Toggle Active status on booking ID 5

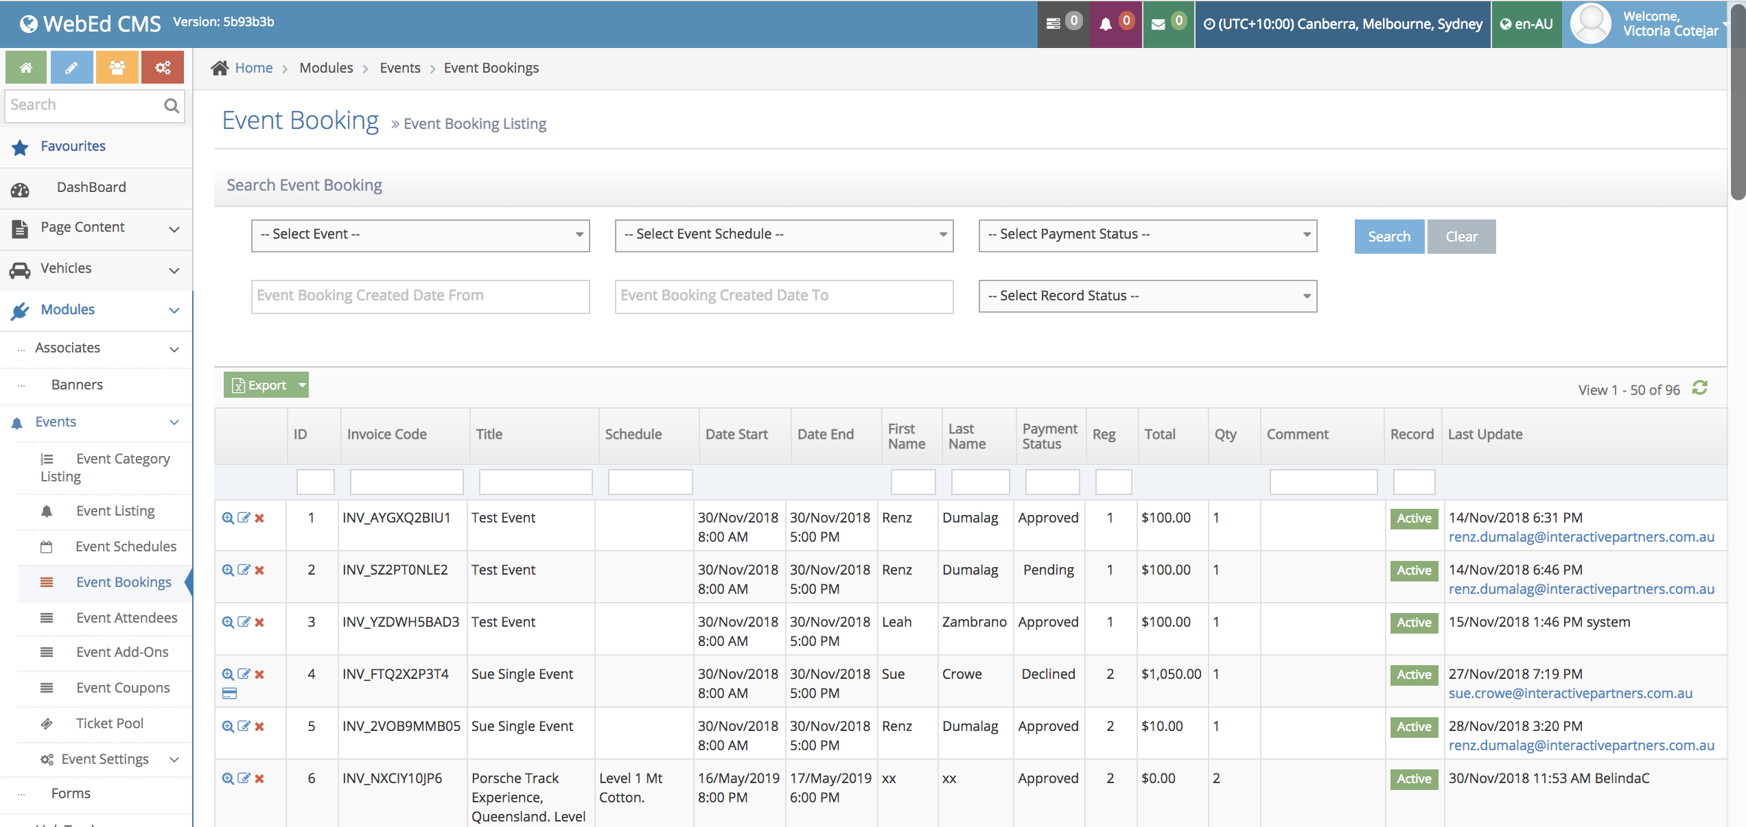[x=1413, y=727]
